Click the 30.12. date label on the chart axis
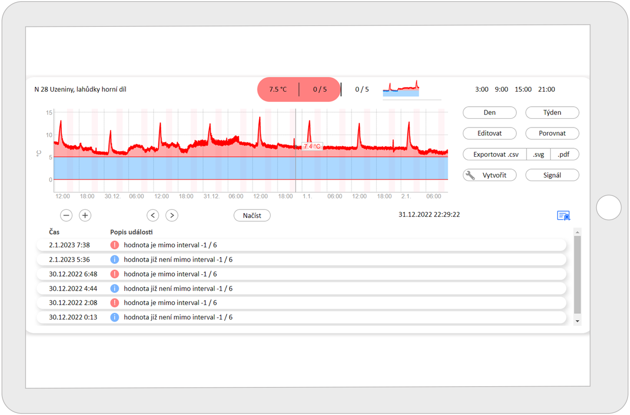Screen dimensions: 630x415 [x=112, y=196]
